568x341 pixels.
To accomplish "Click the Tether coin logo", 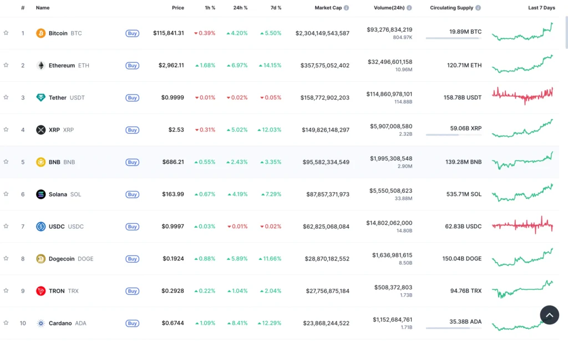I will (40, 98).
